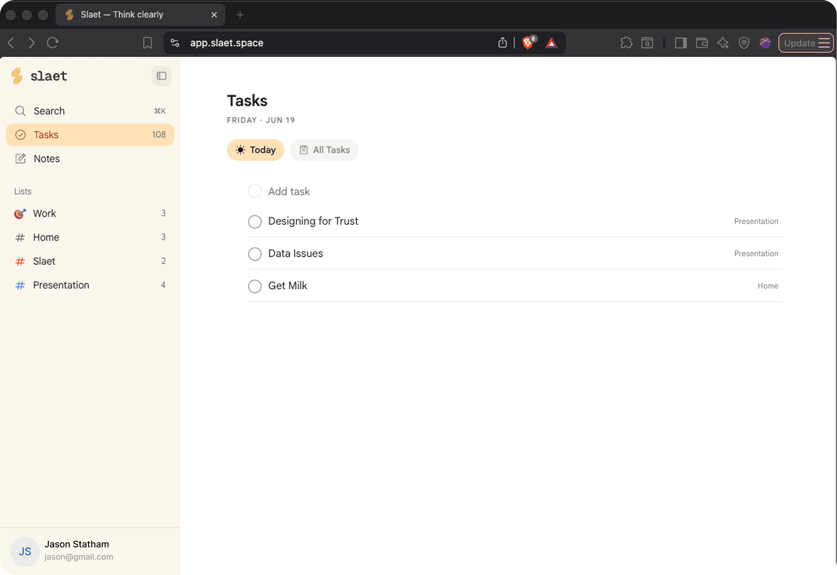This screenshot has width=837, height=575.
Task: Select Tasks in the sidebar
Action: coord(90,135)
